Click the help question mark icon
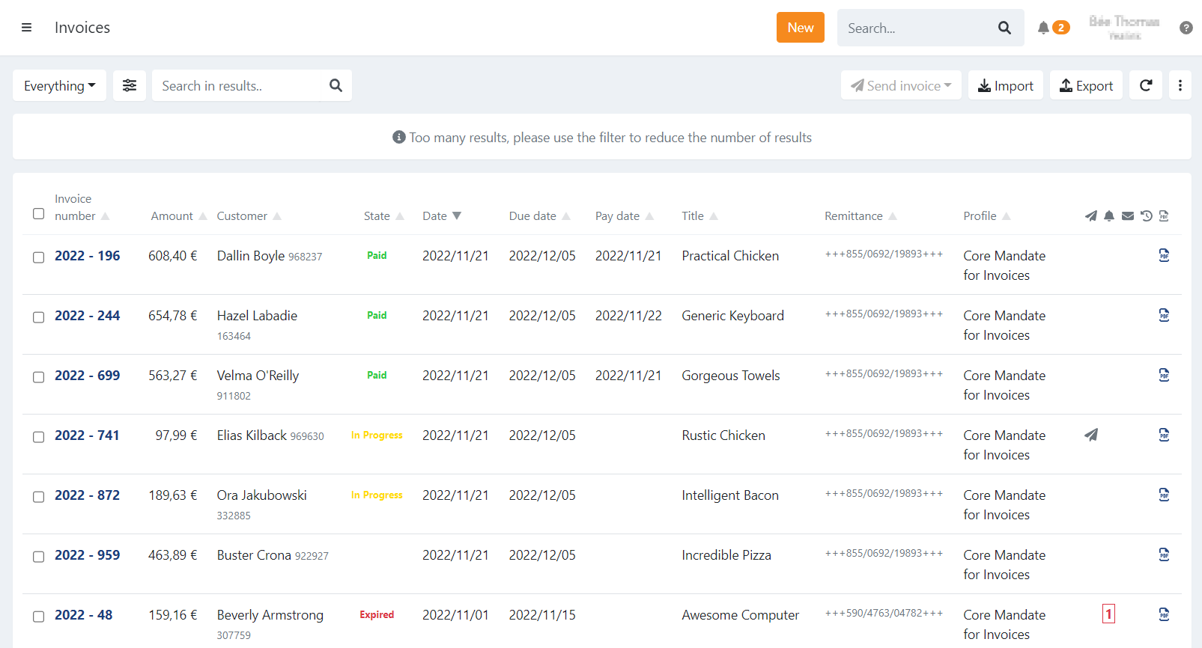Viewport: 1202px width, 648px height. (1186, 28)
